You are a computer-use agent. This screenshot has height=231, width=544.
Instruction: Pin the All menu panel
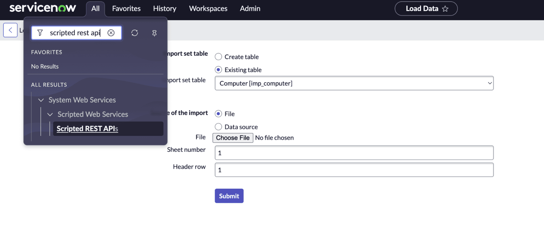154,33
